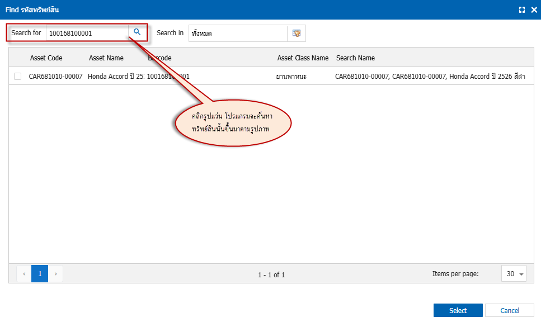Viewport: 541px width, 322px height.
Task: Open the Search in dropdown field
Action: (x=238, y=34)
